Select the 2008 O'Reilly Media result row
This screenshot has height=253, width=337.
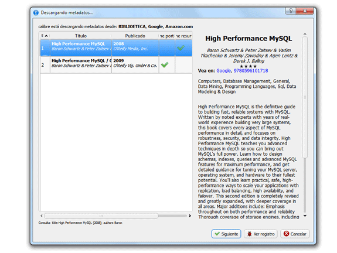coord(116,48)
